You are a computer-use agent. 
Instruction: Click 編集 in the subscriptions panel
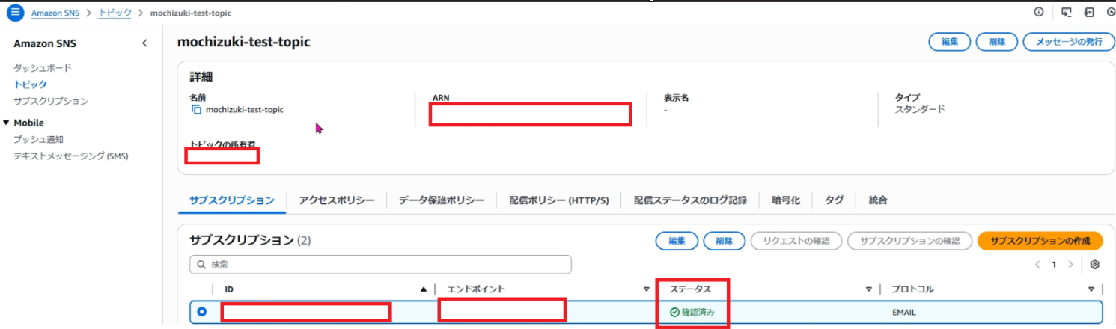tap(677, 241)
